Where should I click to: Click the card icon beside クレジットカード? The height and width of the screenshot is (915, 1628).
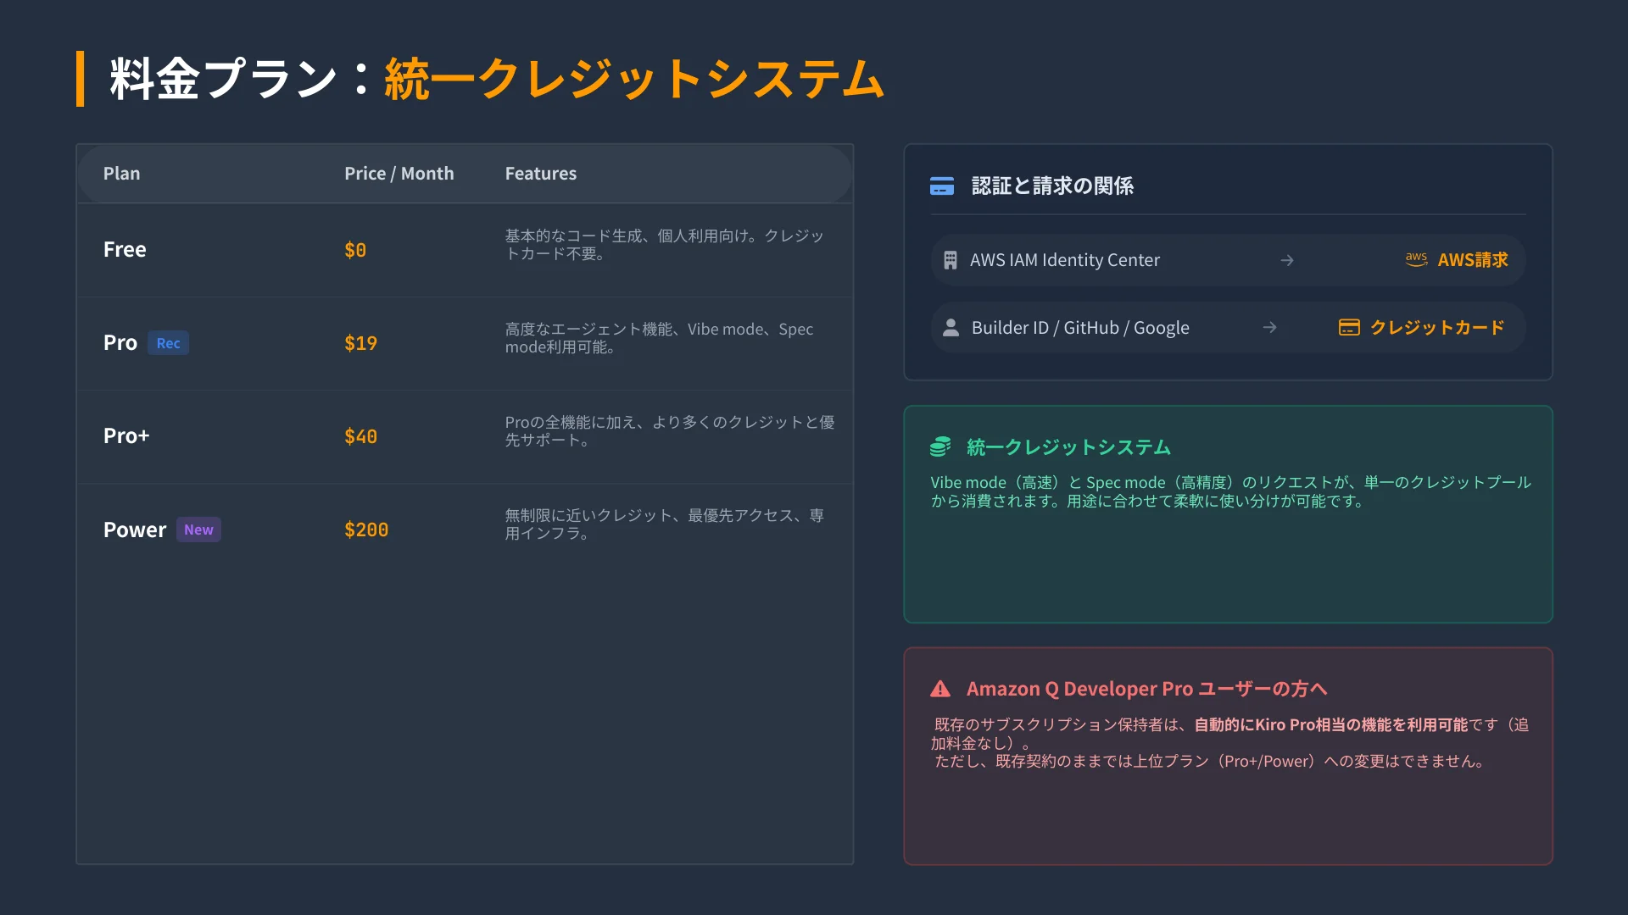(x=1349, y=328)
